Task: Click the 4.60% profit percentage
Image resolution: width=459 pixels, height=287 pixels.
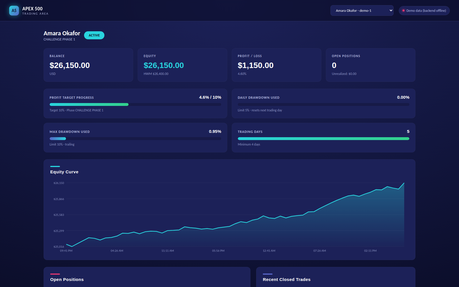Action: tap(242, 74)
